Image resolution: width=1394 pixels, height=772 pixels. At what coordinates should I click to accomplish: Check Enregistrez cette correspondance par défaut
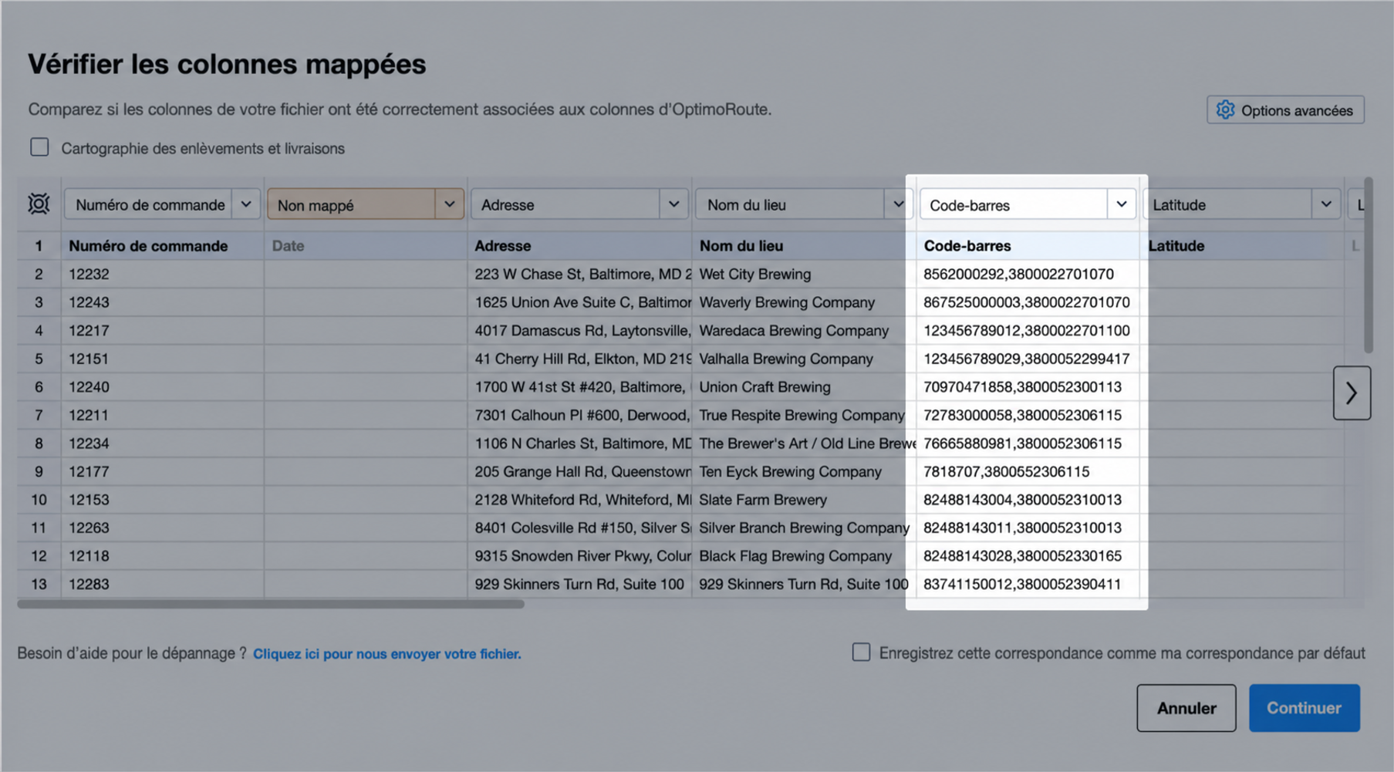[861, 652]
